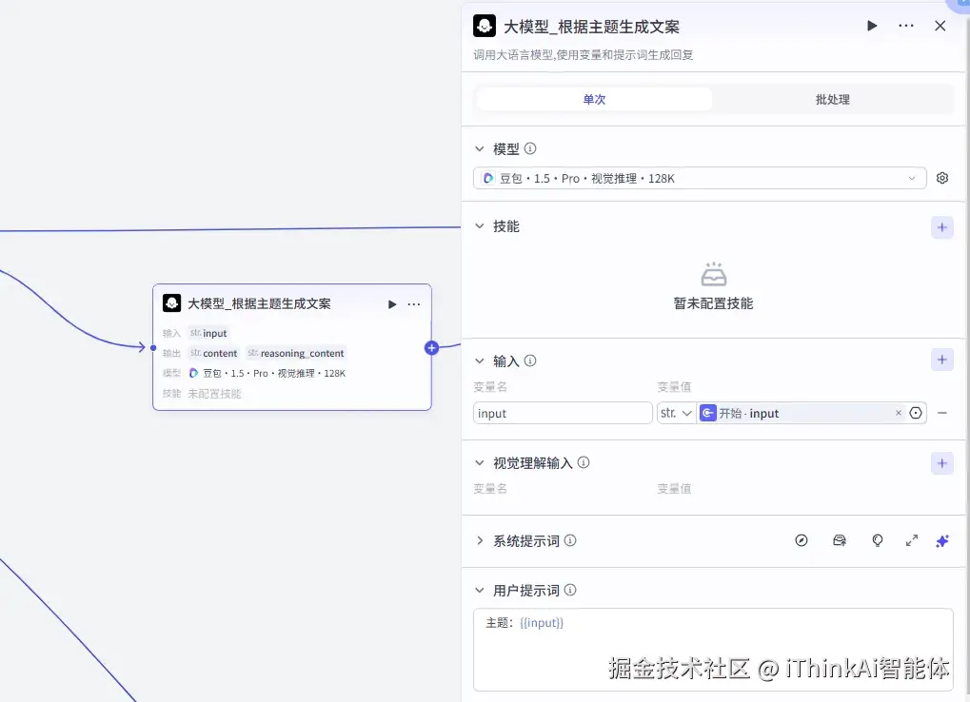Show info tooltip next to 用户提示词
The image size is (970, 702).
[570, 590]
